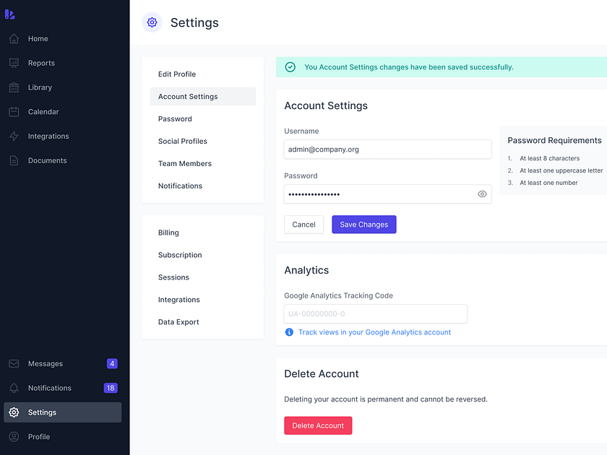Click the success checkmark icon in the banner
The height and width of the screenshot is (455, 607).
290,67
